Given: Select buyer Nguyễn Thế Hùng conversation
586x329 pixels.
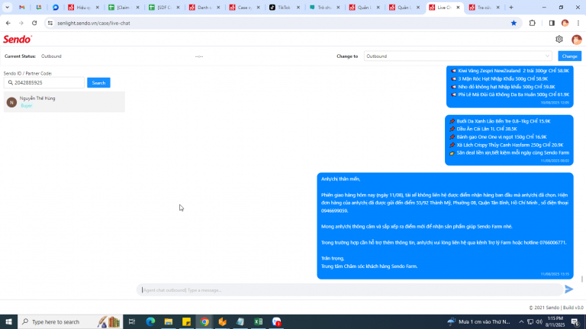Looking at the screenshot, I should (x=64, y=102).
